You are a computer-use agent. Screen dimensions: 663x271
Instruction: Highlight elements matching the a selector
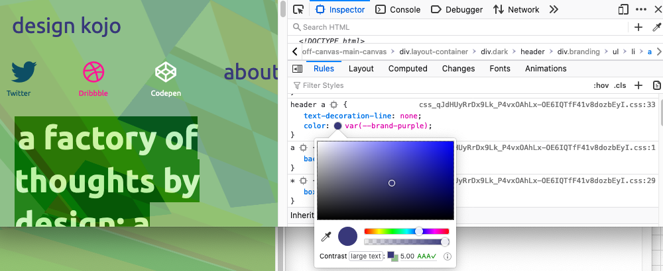point(303,147)
